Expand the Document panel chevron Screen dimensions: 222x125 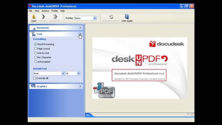(x=80, y=28)
